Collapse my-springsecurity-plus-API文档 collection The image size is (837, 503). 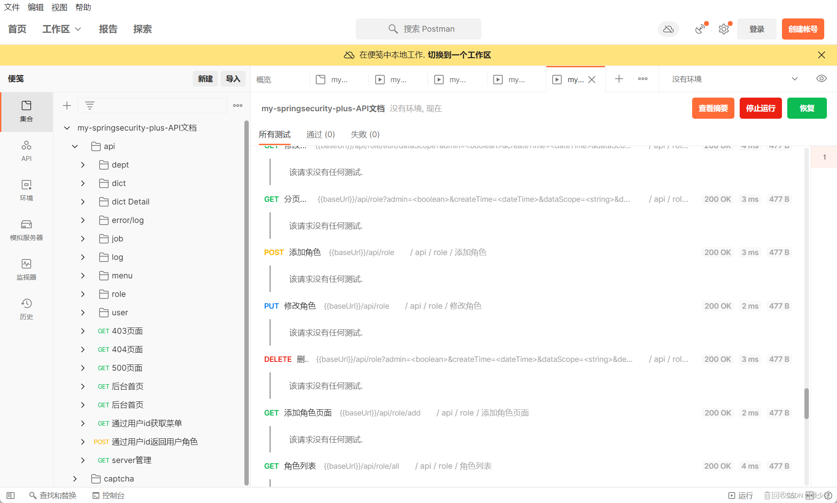(x=67, y=128)
